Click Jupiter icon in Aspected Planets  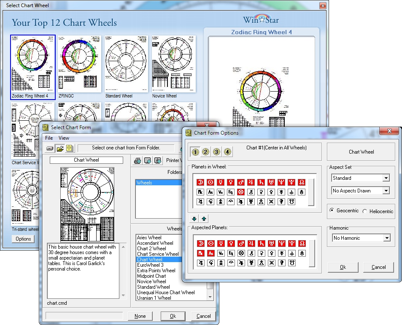251,244
